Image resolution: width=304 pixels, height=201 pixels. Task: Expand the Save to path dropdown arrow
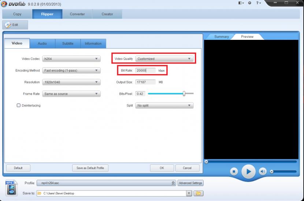pos(189,193)
